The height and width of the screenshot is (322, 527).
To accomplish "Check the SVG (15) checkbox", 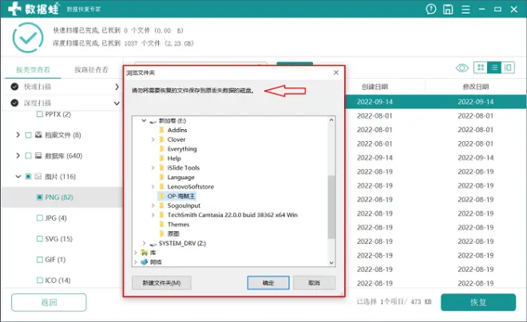I will click(40, 239).
